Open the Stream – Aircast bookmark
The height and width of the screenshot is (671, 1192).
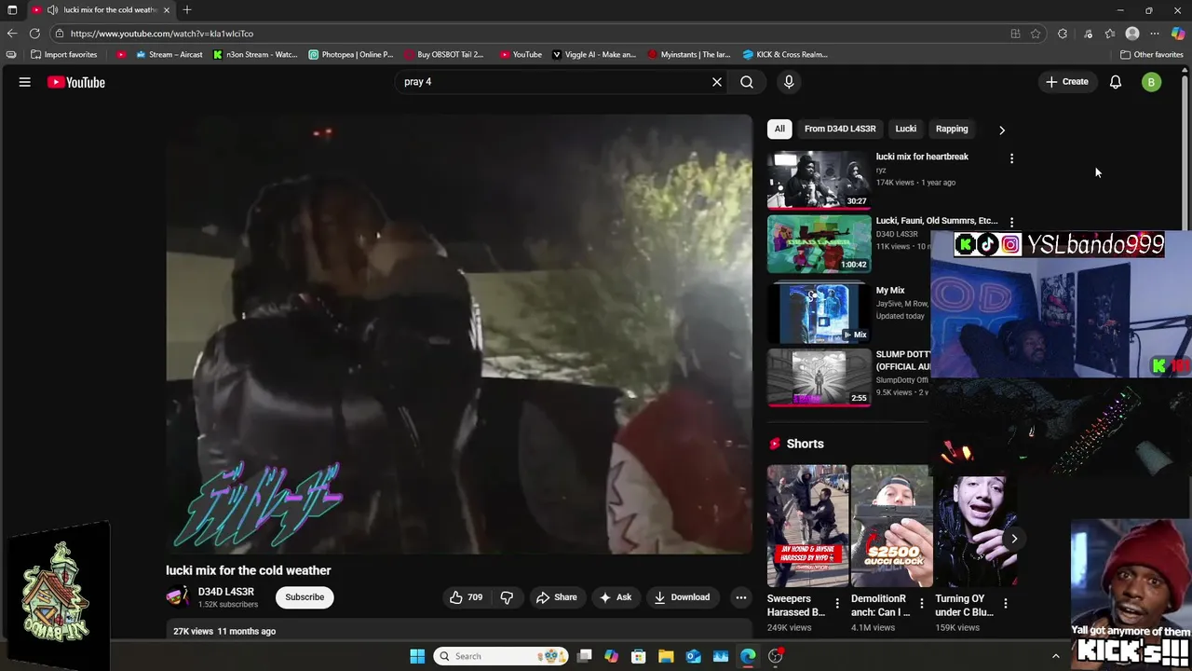click(x=169, y=54)
